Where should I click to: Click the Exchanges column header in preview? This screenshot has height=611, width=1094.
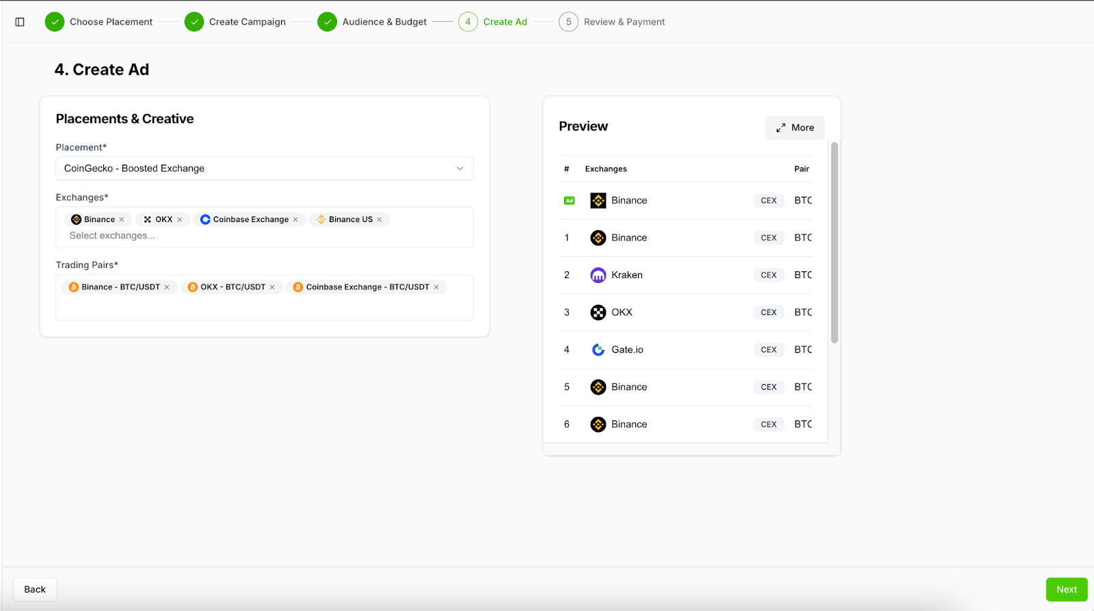click(x=606, y=169)
